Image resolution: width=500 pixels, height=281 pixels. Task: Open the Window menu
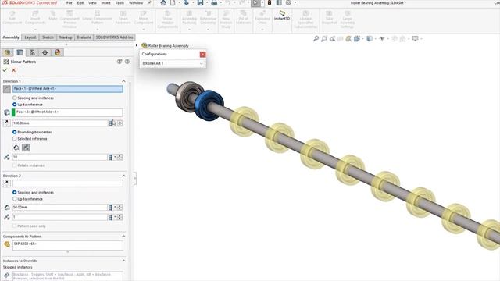[136, 3]
